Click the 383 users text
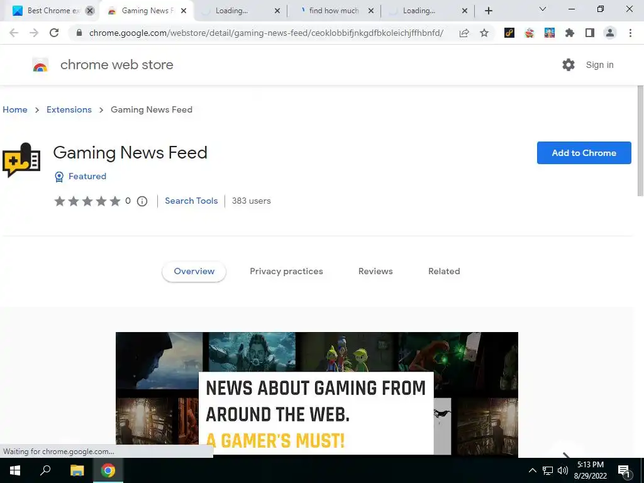 (x=252, y=201)
